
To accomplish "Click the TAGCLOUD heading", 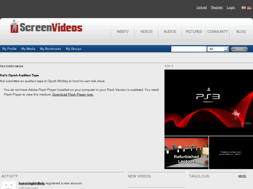I will coord(199,176).
